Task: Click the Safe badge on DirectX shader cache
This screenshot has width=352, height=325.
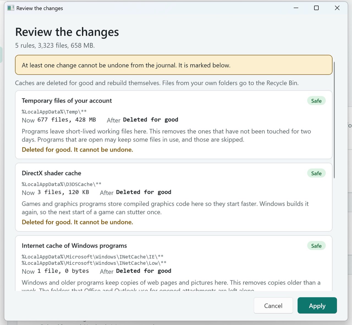Action: tap(316, 173)
